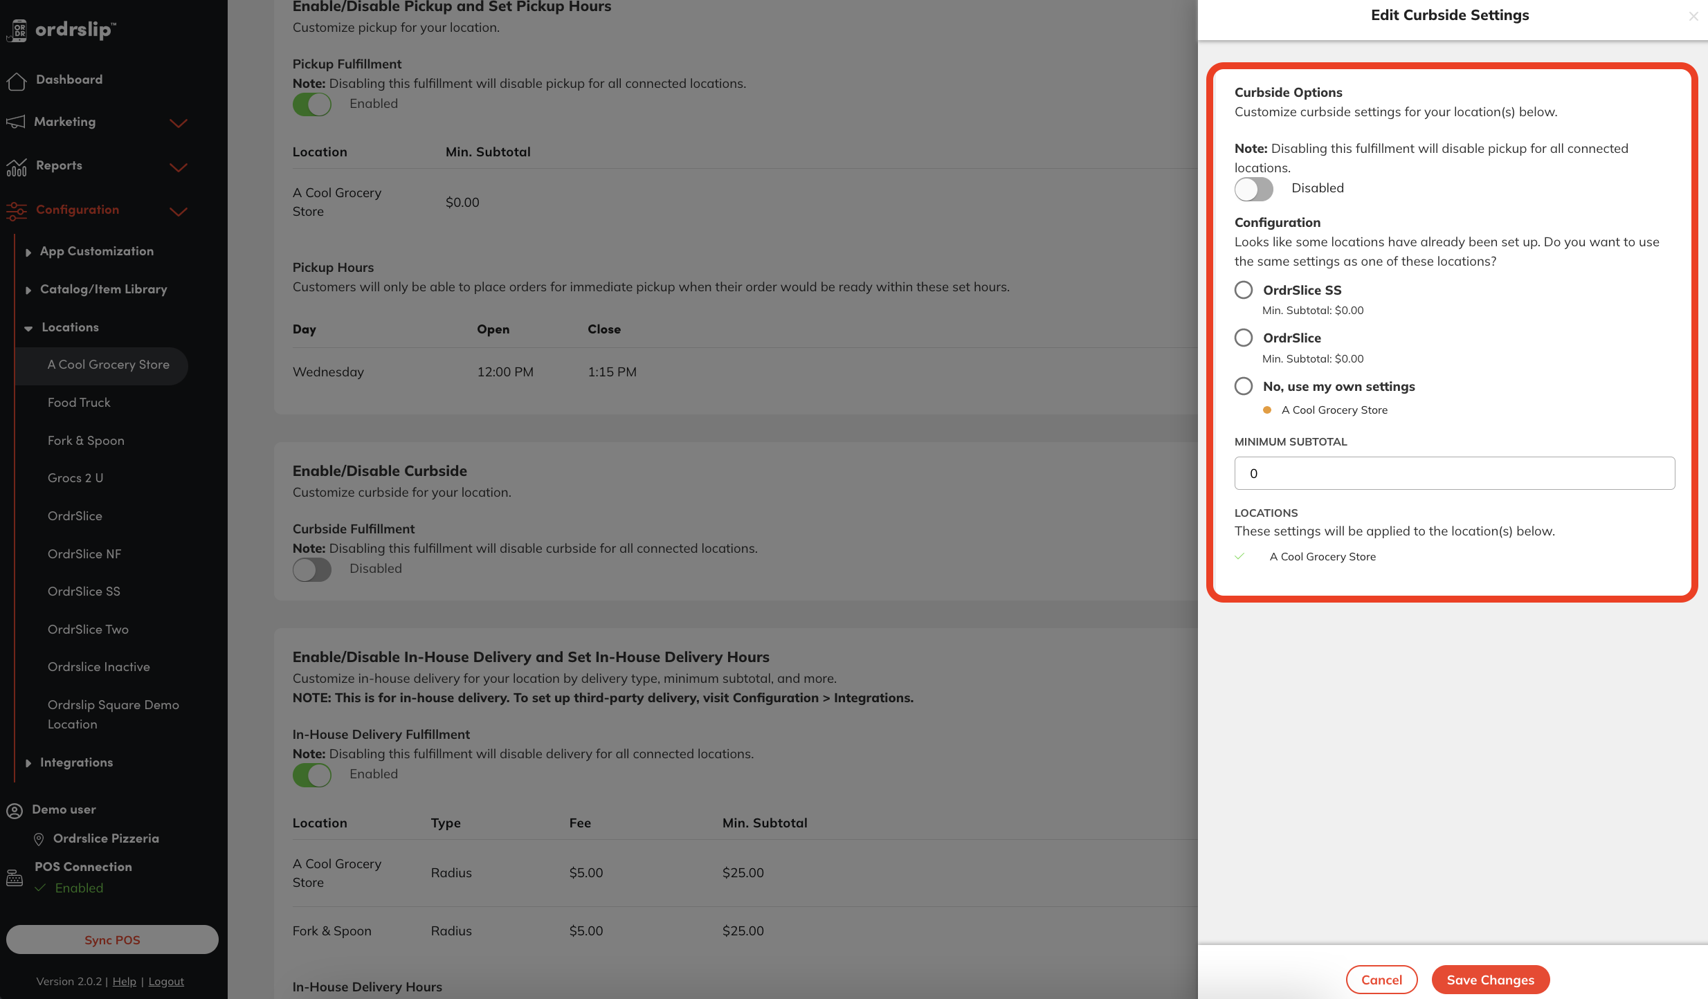Screen dimensions: 1708x999
Task: Click the ordrslip logo
Action: 62,30
